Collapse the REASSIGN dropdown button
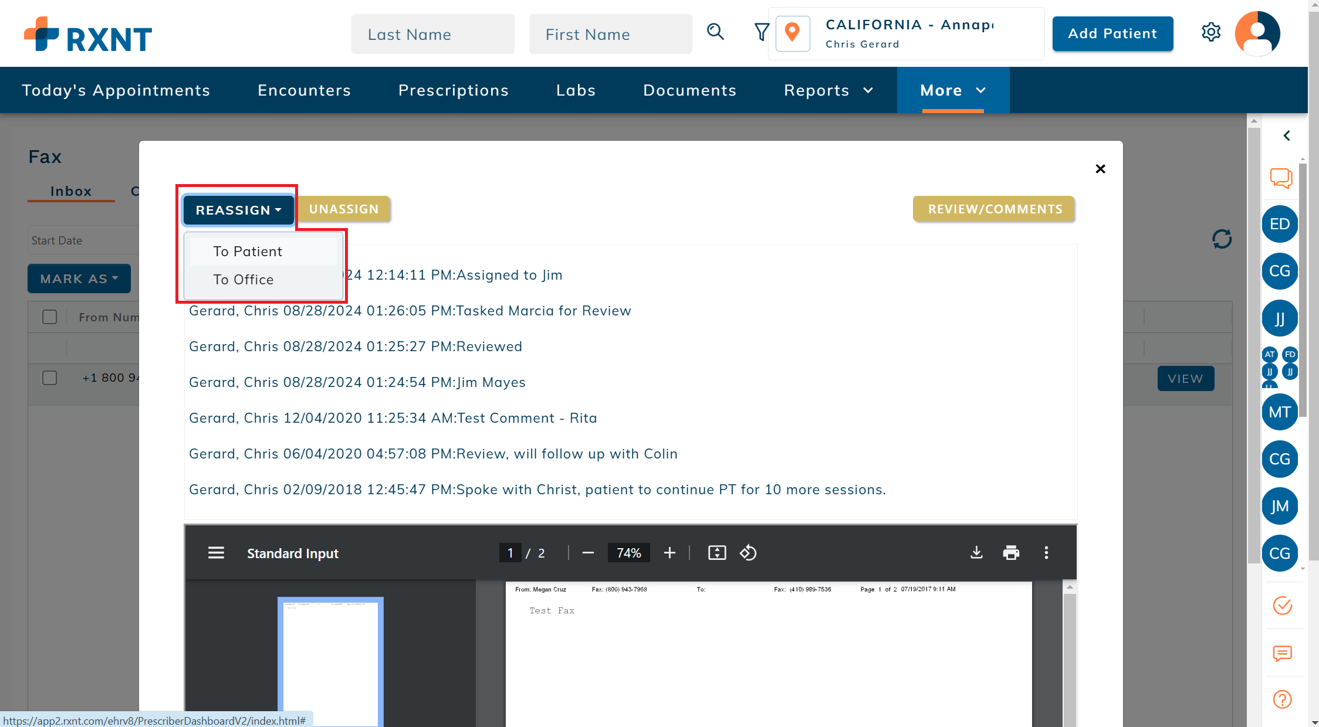This screenshot has height=727, width=1319. 238,210
